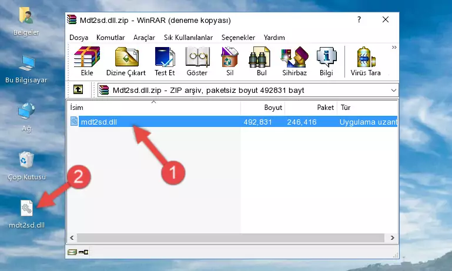452x271 pixels.
Task: Open the Seçenekler menu
Action: coord(238,38)
